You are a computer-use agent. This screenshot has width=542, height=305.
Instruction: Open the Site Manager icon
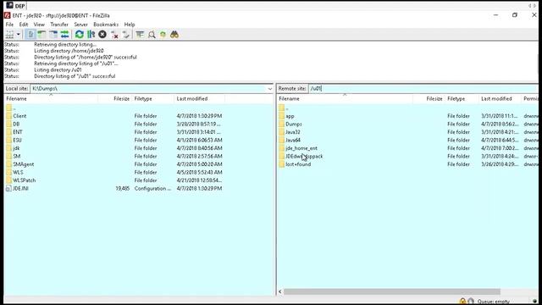point(9,34)
